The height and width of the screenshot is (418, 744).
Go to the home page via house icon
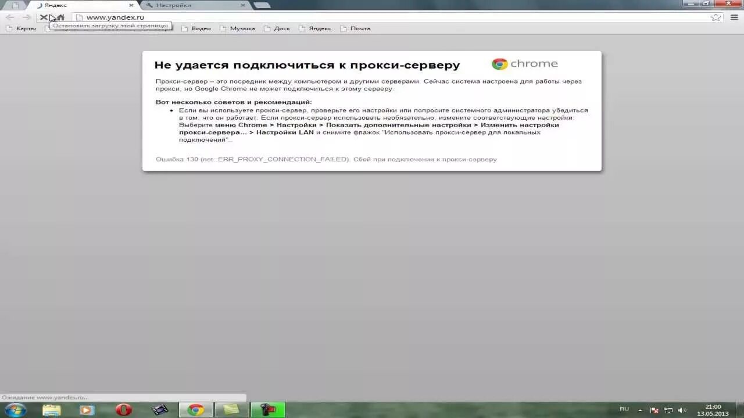(60, 17)
